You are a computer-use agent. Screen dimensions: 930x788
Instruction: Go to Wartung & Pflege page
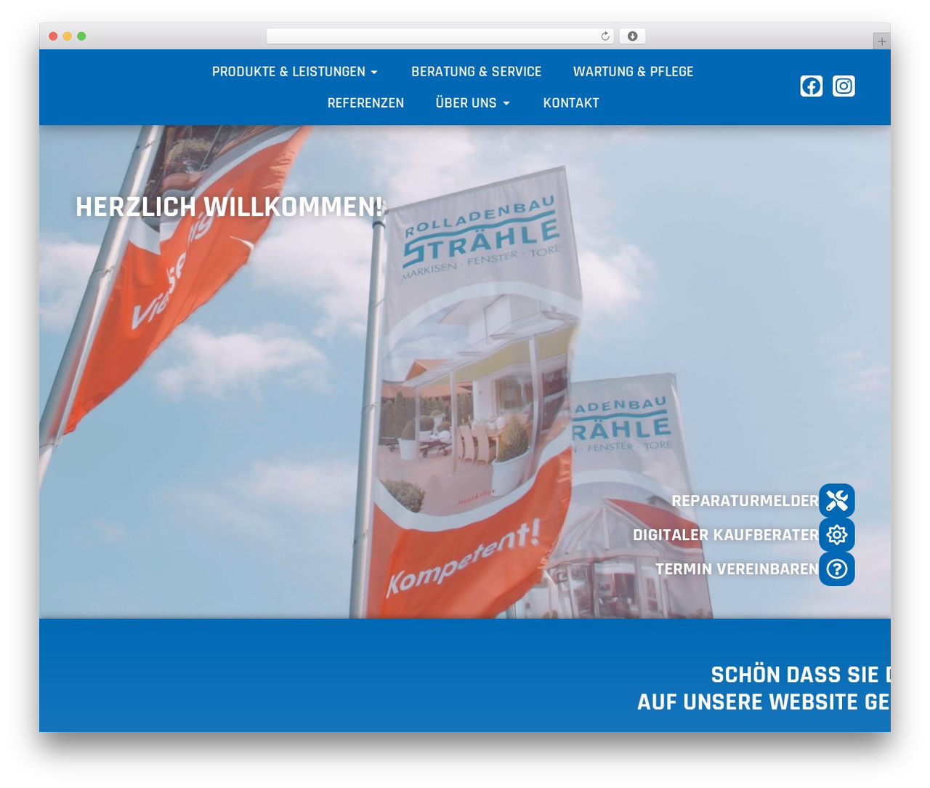(634, 72)
